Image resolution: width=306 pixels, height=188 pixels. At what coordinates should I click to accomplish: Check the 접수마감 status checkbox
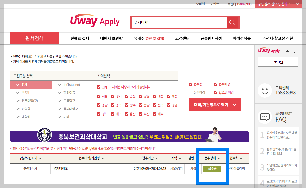[191, 92]
